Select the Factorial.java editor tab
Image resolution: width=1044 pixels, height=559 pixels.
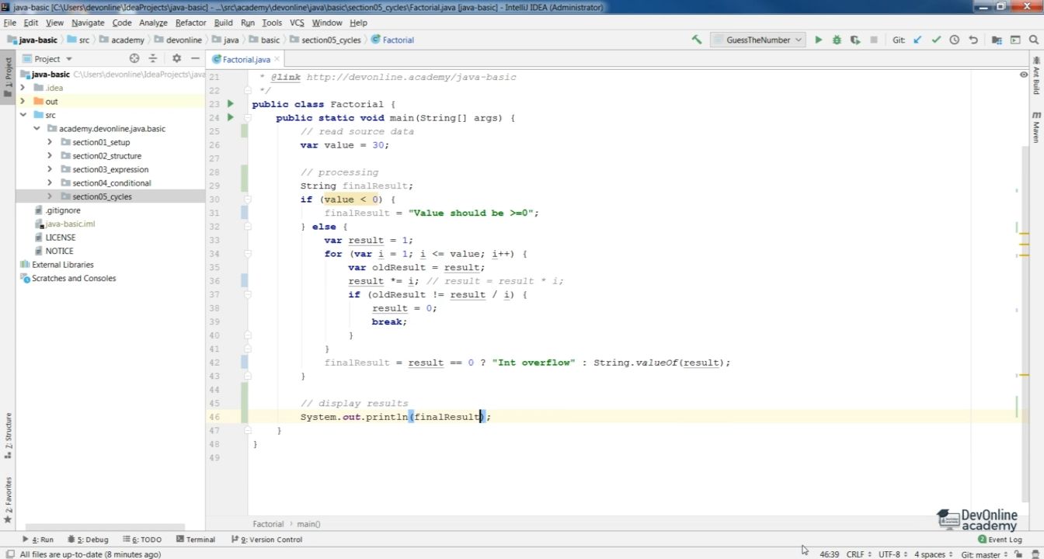click(x=245, y=59)
